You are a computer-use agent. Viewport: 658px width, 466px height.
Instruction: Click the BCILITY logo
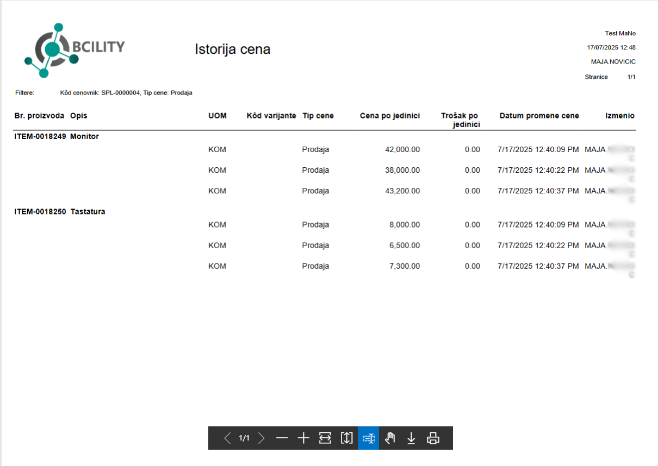click(x=75, y=49)
